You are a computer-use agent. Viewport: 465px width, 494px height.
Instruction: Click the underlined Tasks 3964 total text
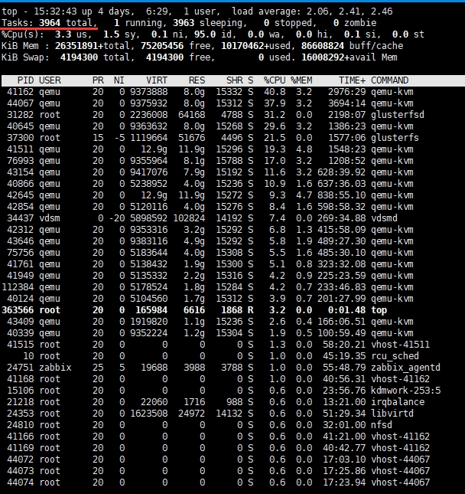point(49,23)
